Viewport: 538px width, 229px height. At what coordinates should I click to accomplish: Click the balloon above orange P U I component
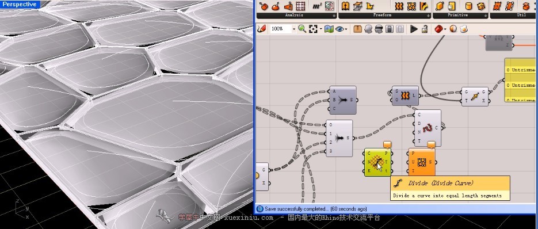(432, 144)
